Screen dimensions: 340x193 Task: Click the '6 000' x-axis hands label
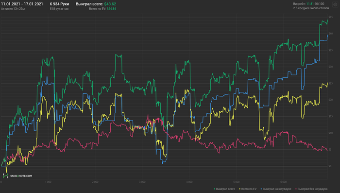pos(283,182)
